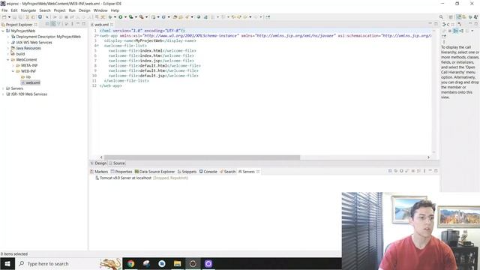Click the Eclipse taskbar icon
The image size is (480, 270).
pyautogui.click(x=193, y=263)
